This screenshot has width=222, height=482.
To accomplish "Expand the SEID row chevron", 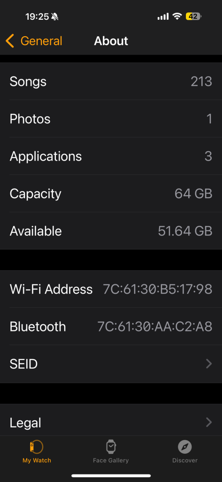I will point(209,364).
